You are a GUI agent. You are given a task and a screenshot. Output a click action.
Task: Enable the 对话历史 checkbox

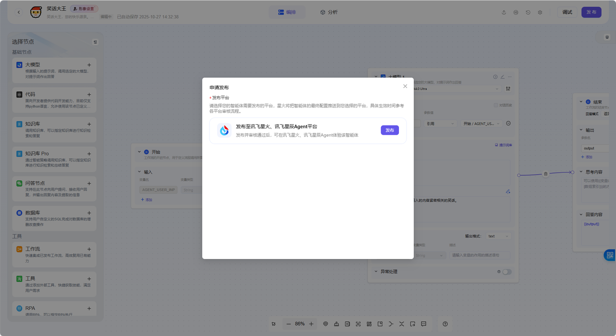point(496,105)
